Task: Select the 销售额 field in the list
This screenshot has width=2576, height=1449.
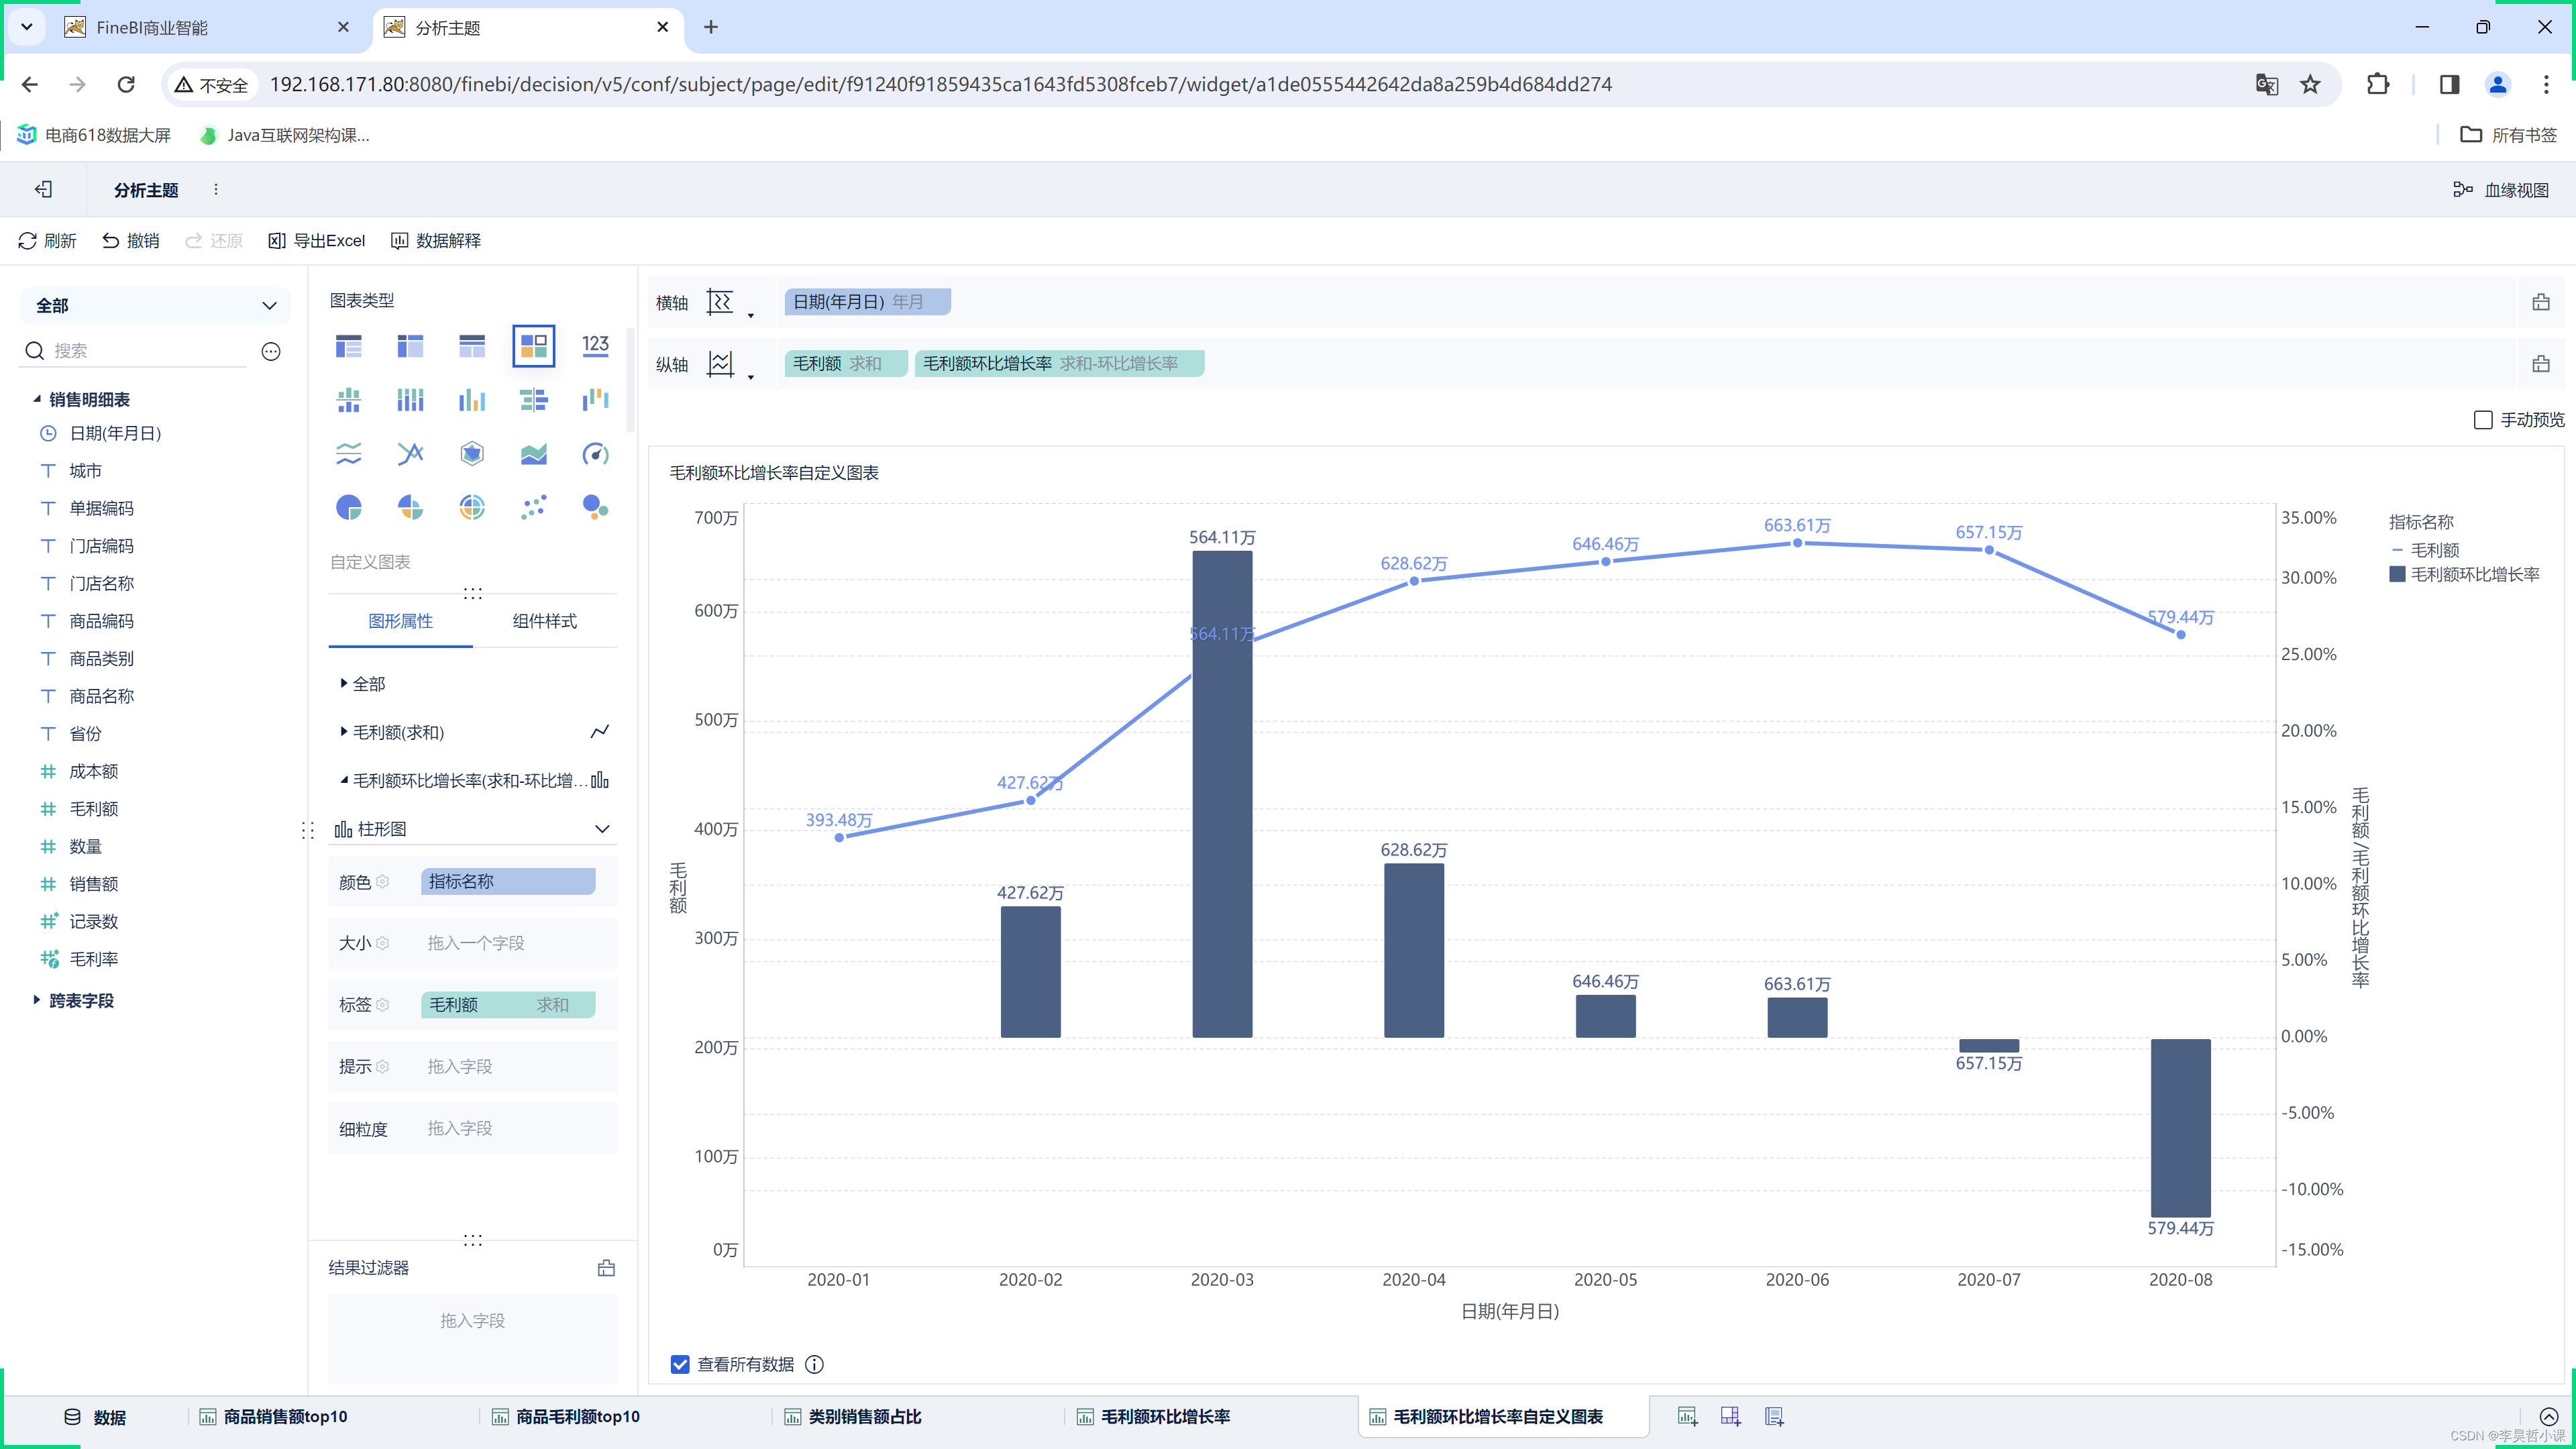Action: pyautogui.click(x=94, y=884)
